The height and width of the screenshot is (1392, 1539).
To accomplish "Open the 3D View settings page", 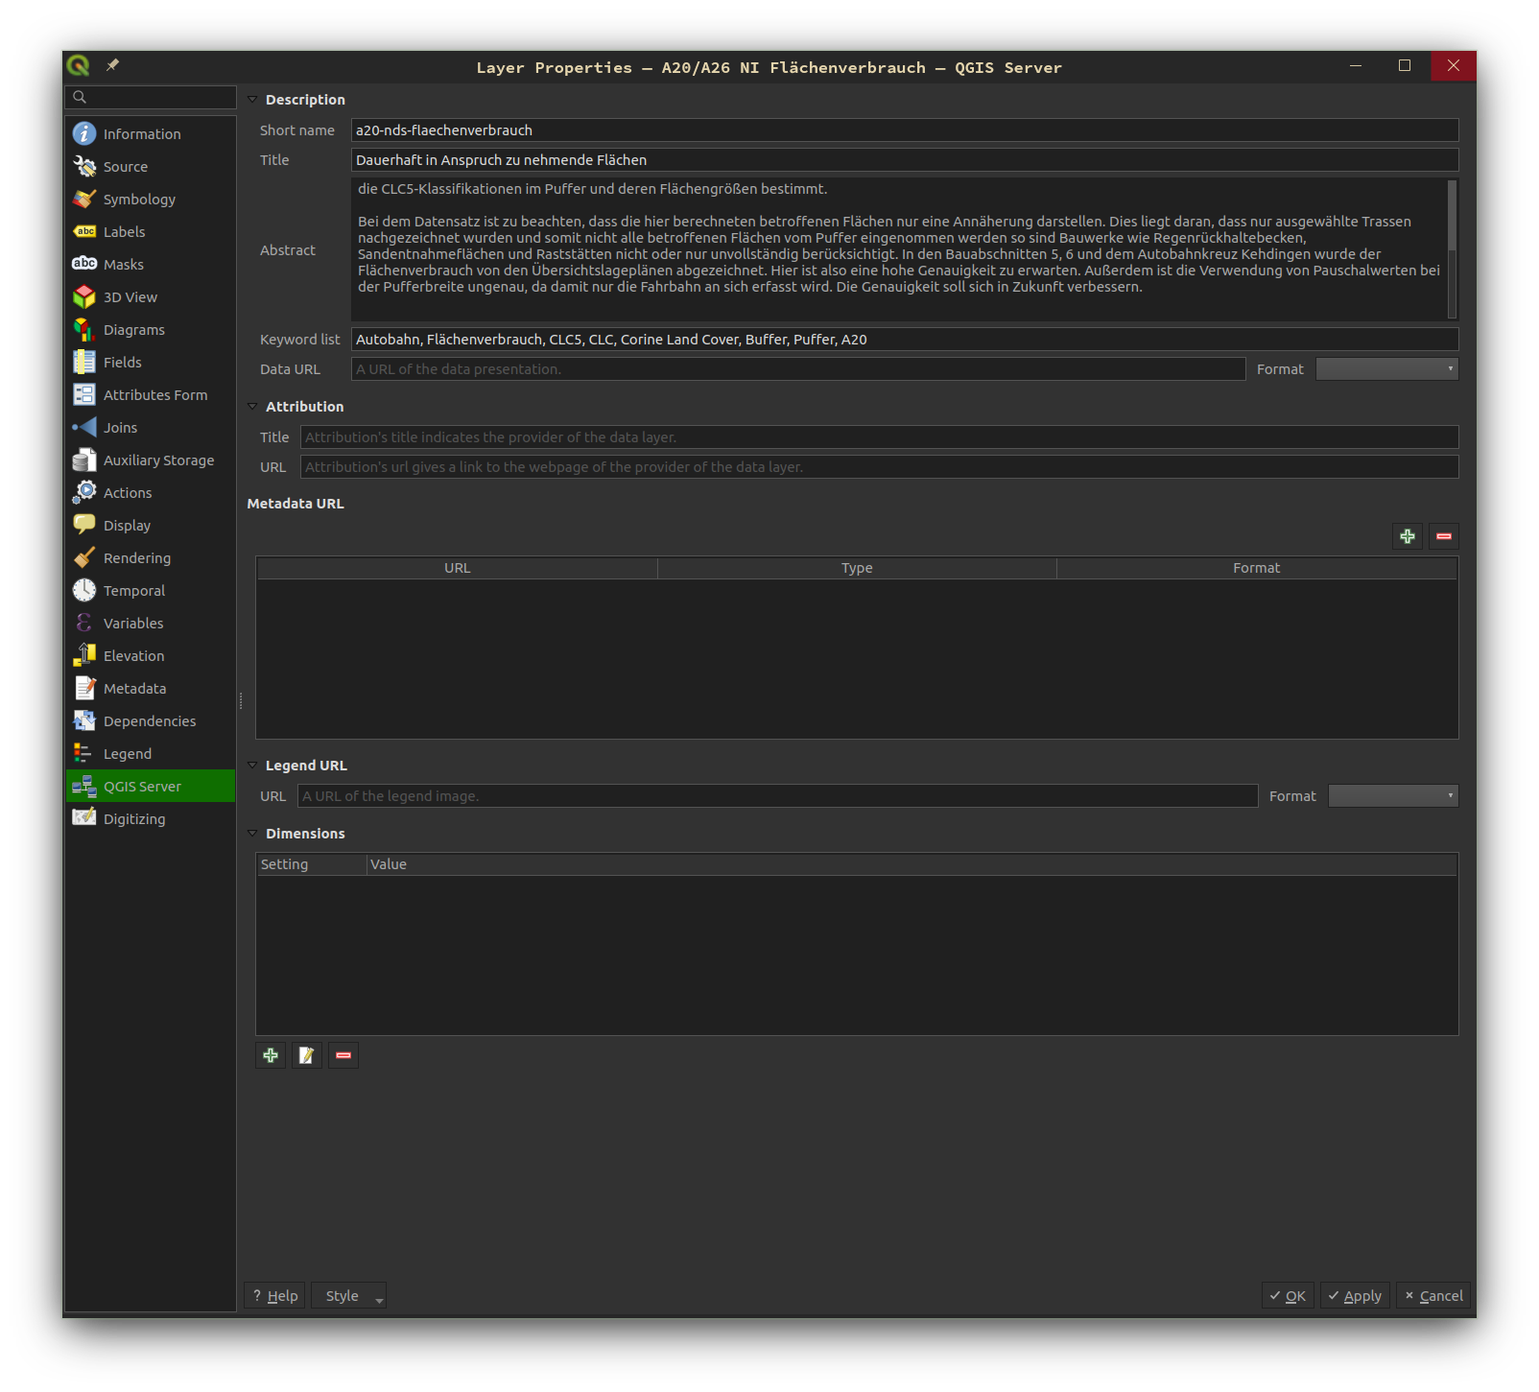I will point(130,297).
